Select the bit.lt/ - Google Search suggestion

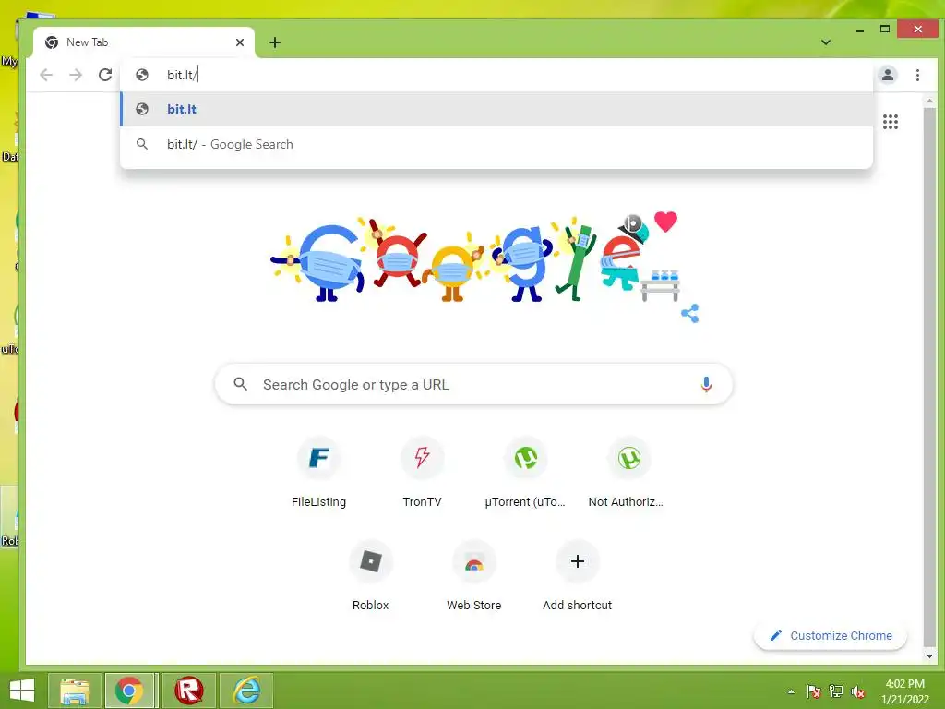click(x=496, y=144)
